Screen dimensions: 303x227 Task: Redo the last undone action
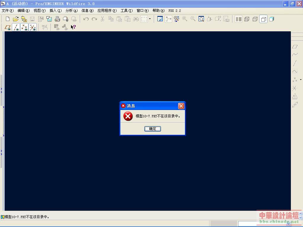coord(94,19)
